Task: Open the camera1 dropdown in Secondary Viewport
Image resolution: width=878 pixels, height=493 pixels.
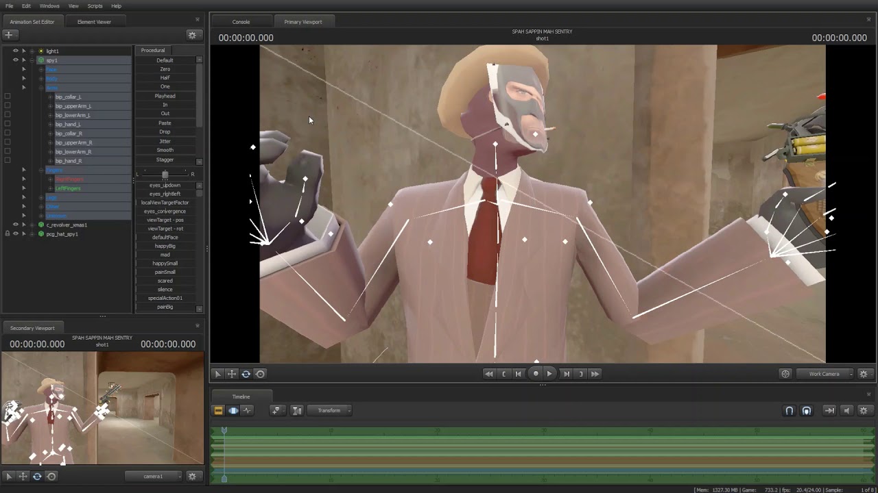Action: point(154,477)
